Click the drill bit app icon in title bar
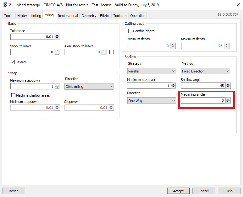The width and height of the screenshot is (243, 197). click(5, 5)
